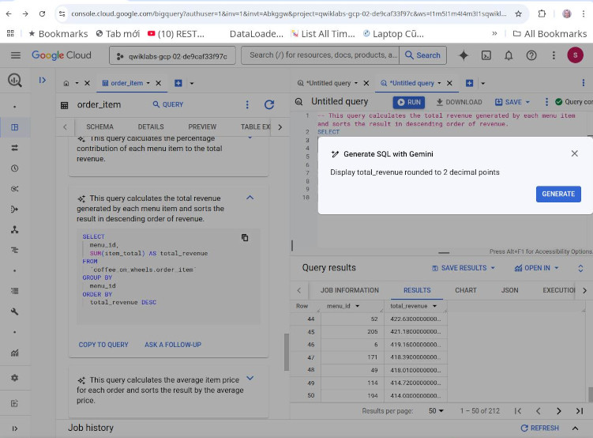
Task: Open Gemini AI assistant sparkle icon
Action: pos(464,55)
